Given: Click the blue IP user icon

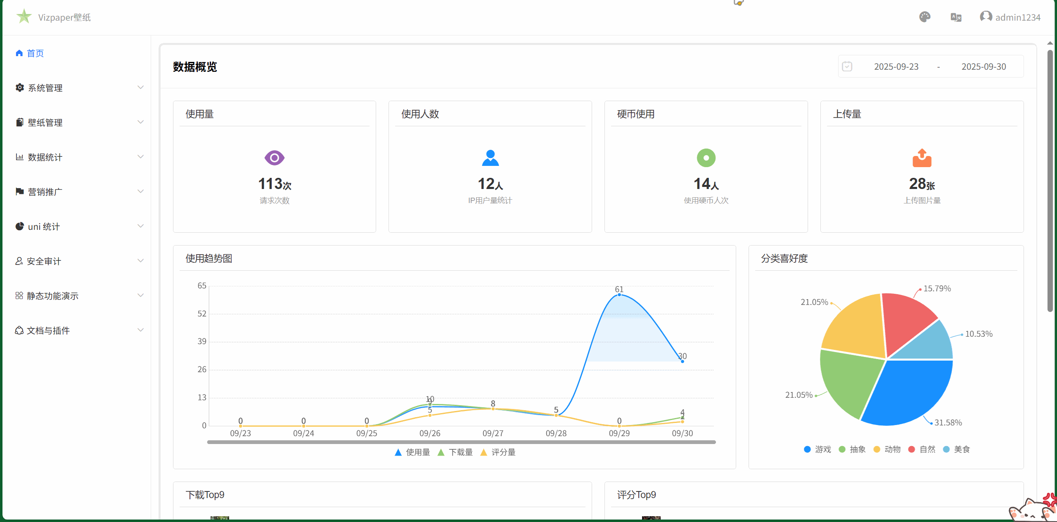Looking at the screenshot, I should (x=490, y=158).
